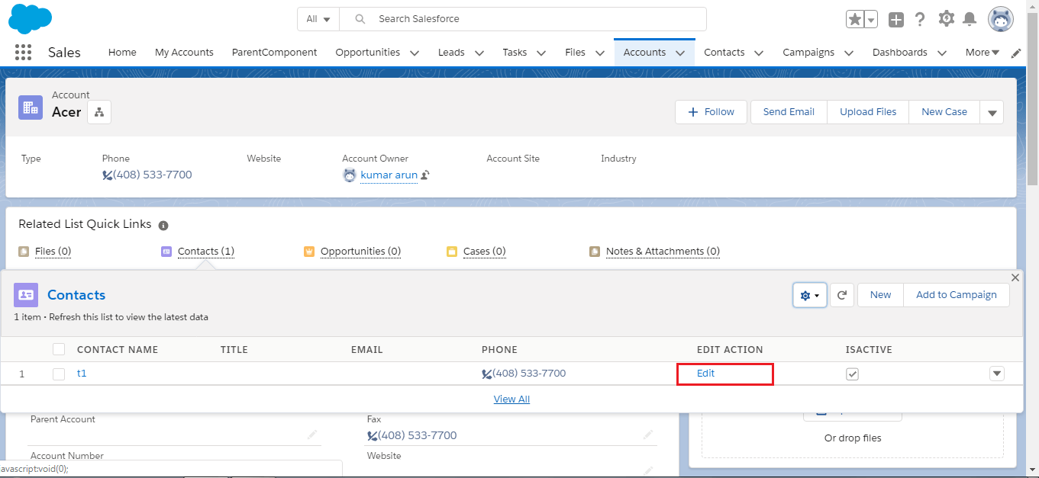
Task: Click Add to Campaign button
Action: (x=957, y=295)
